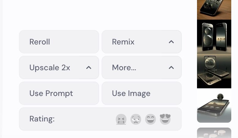Open thumbnail of two upright phones
Viewport: 238px width, 138px height.
(214, 37)
